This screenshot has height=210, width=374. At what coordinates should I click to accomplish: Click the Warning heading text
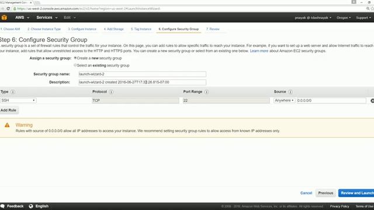click(24, 125)
